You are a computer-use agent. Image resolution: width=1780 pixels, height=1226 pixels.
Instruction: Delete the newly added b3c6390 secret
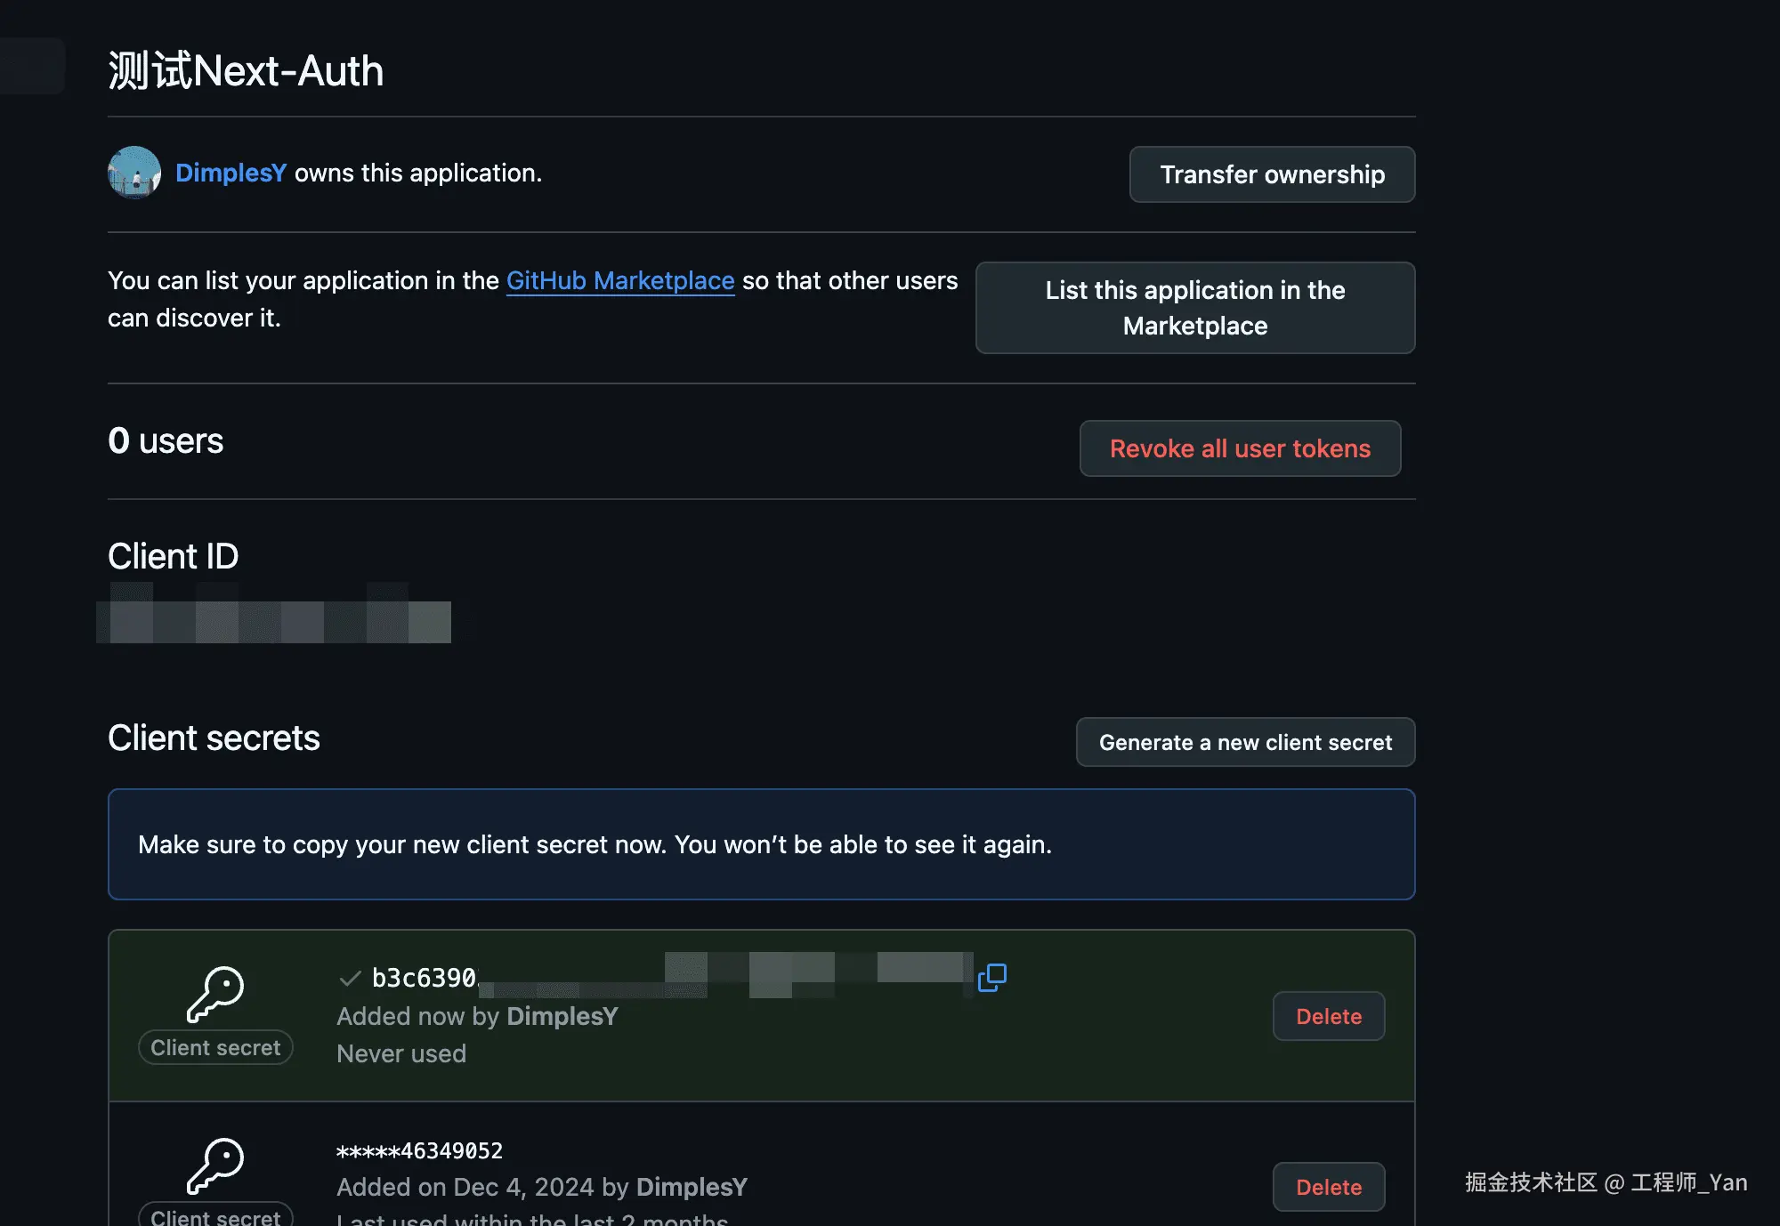(1328, 1016)
